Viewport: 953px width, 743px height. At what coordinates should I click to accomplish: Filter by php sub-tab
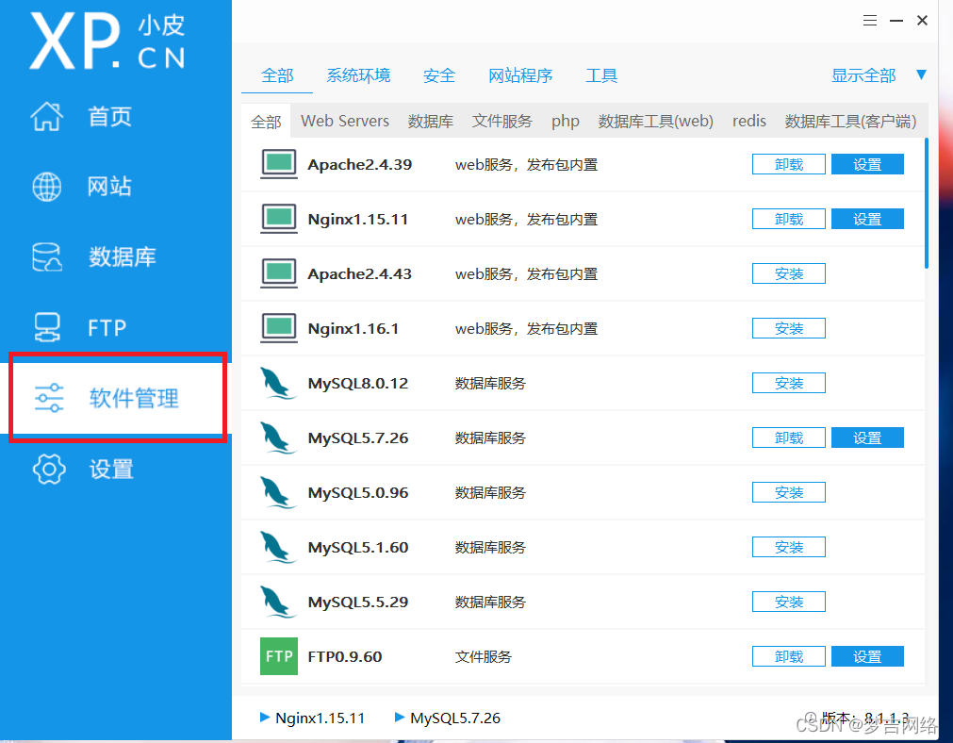tap(566, 122)
